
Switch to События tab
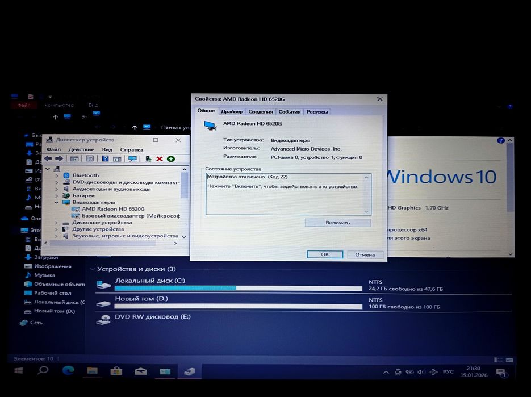coord(290,112)
